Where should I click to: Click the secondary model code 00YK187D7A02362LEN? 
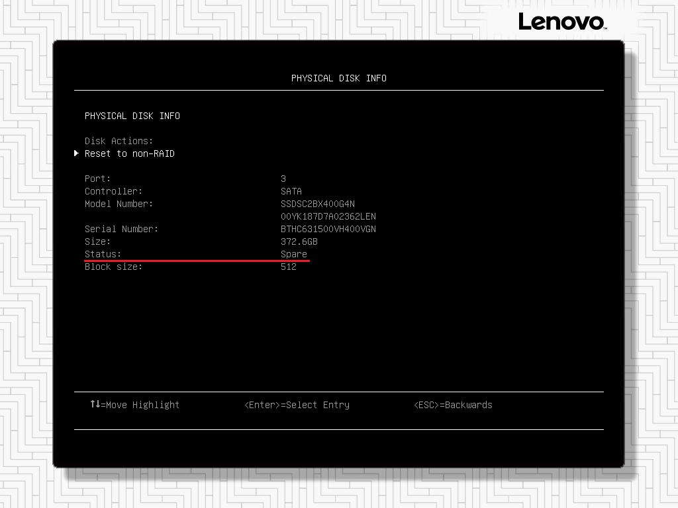click(328, 216)
